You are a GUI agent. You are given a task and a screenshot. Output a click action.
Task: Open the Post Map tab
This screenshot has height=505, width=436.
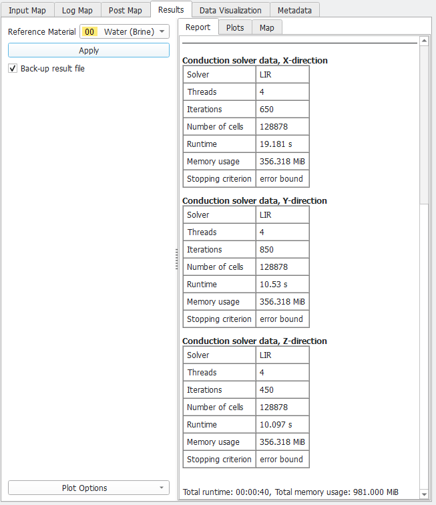126,10
